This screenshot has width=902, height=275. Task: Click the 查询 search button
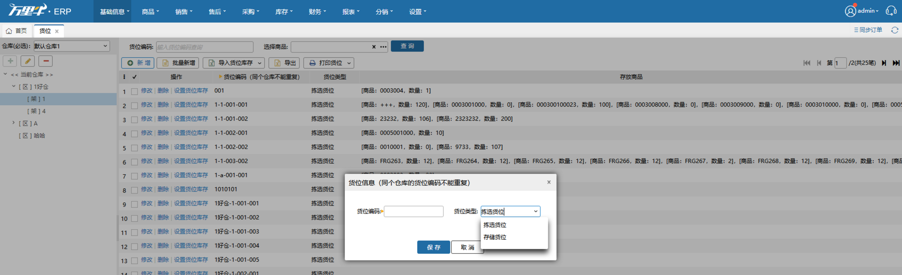click(407, 46)
